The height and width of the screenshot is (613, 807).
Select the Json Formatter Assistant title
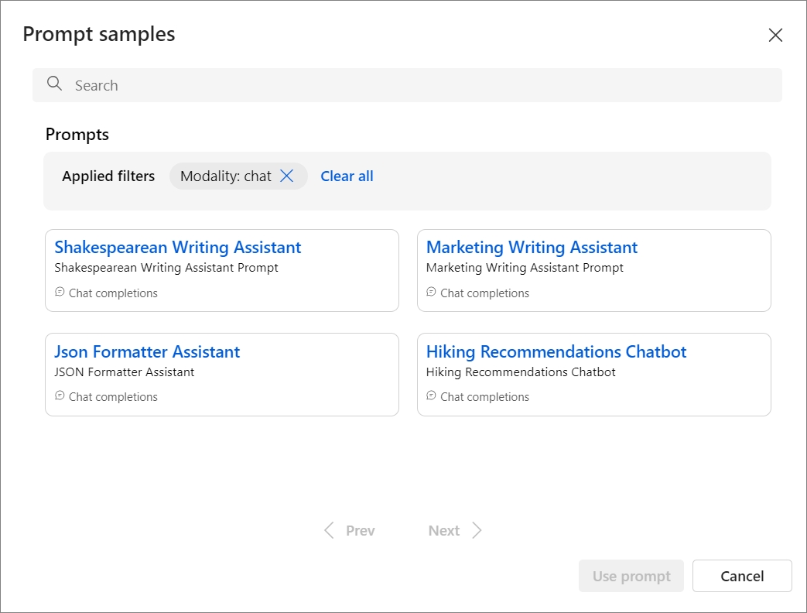coord(147,352)
